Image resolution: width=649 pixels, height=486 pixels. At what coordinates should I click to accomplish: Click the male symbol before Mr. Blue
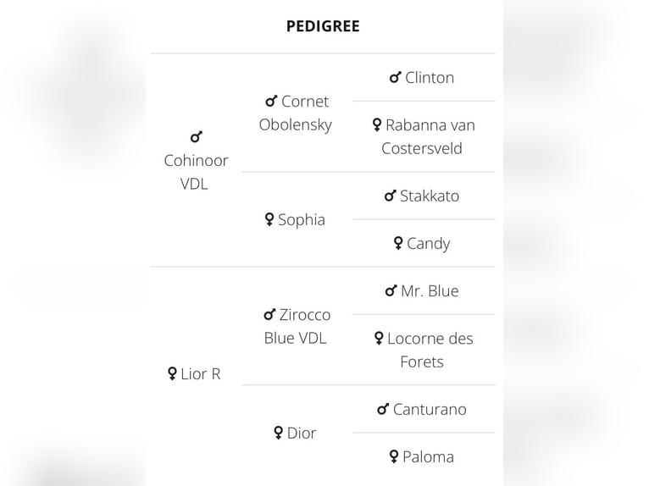tap(391, 290)
